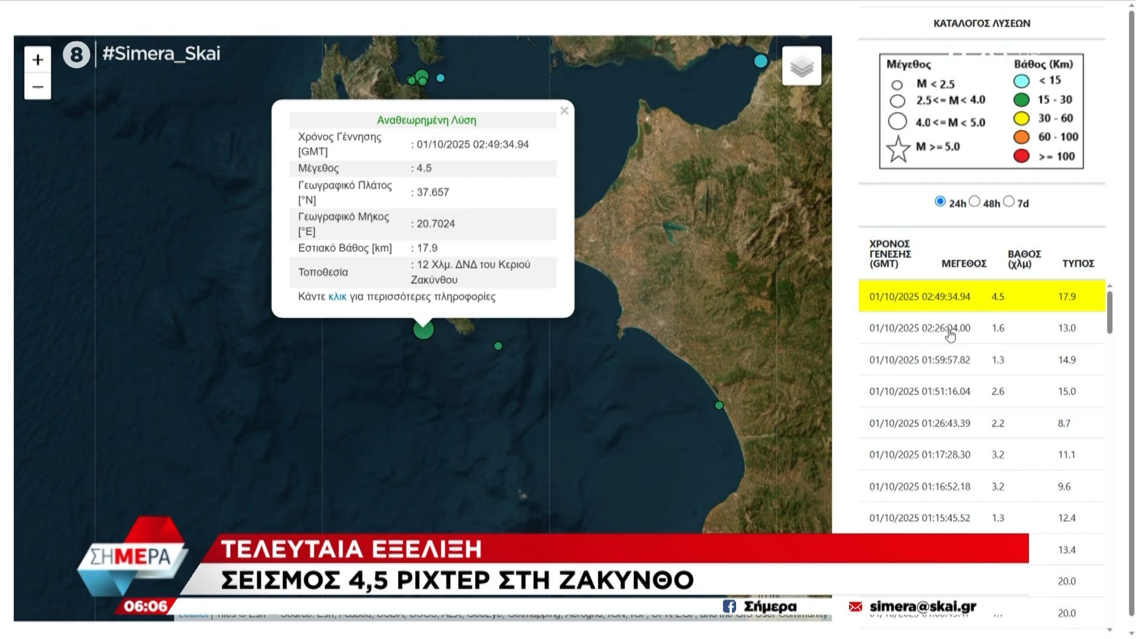1136x639 pixels.
Task: Zoom in on the map
Action: point(38,60)
